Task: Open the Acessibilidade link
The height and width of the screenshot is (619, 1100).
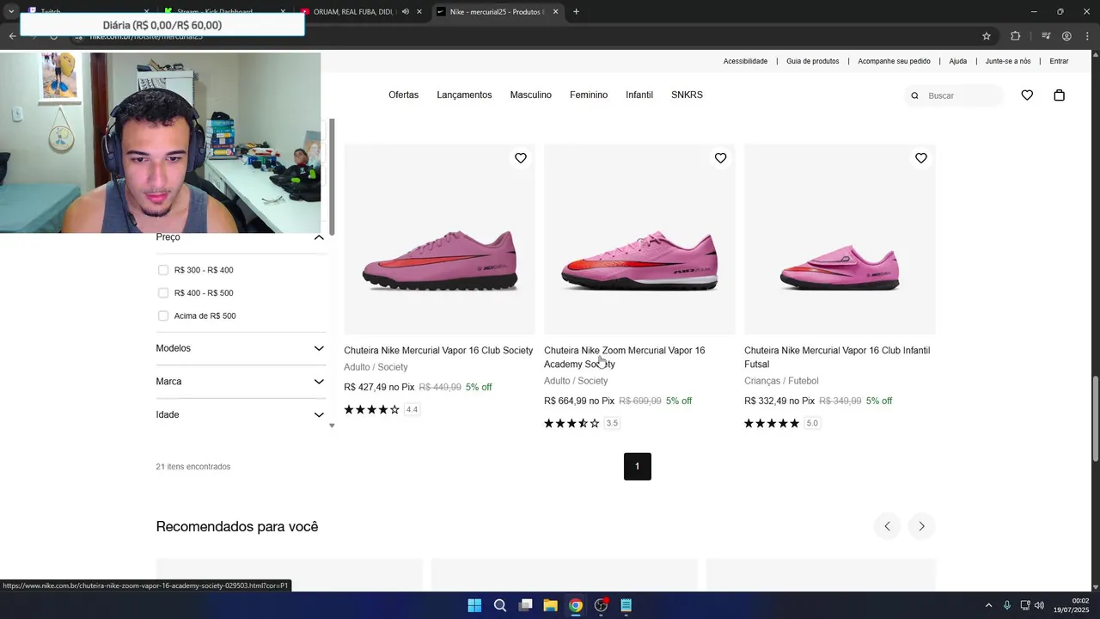Action: click(x=745, y=61)
